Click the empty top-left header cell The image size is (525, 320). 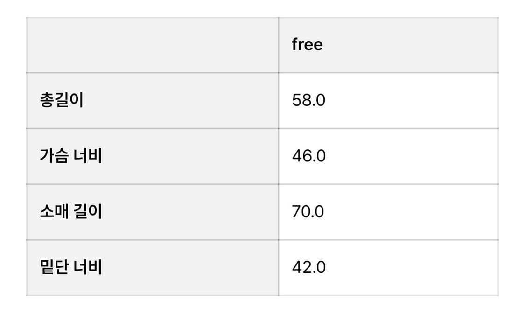(x=152, y=45)
